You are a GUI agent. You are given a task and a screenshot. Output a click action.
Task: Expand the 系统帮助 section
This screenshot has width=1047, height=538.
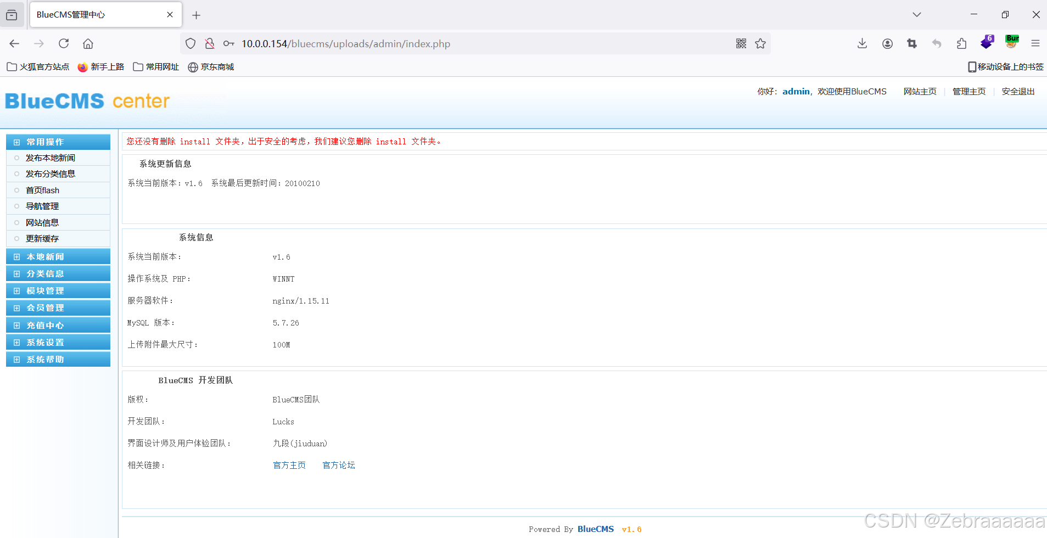[x=58, y=360]
